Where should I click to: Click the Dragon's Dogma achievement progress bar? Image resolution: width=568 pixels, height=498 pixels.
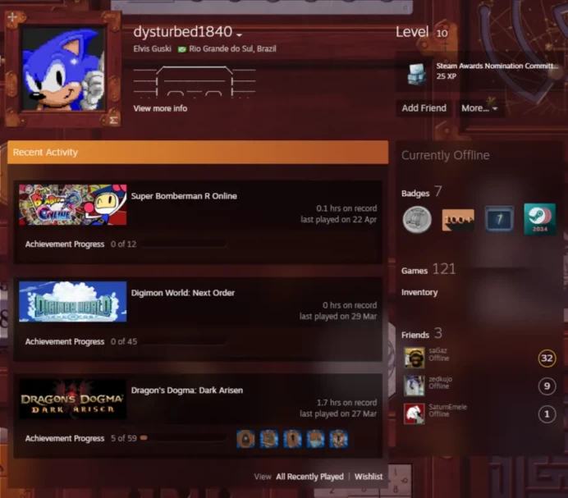pos(183,438)
